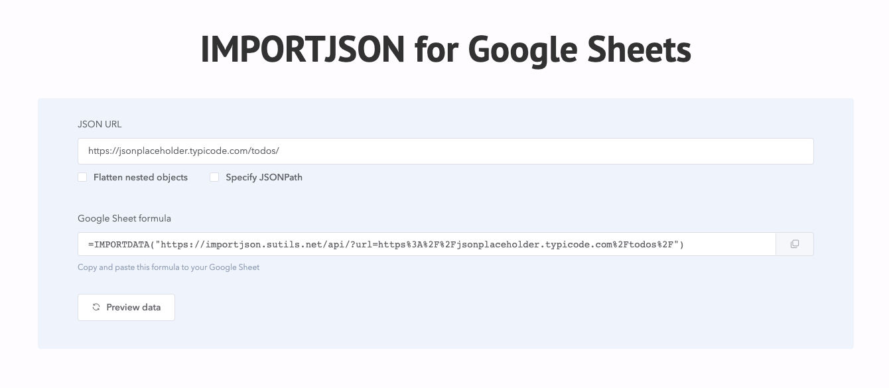Click the JSON URL field label
Screen dimensions: 889x388
[x=100, y=124]
